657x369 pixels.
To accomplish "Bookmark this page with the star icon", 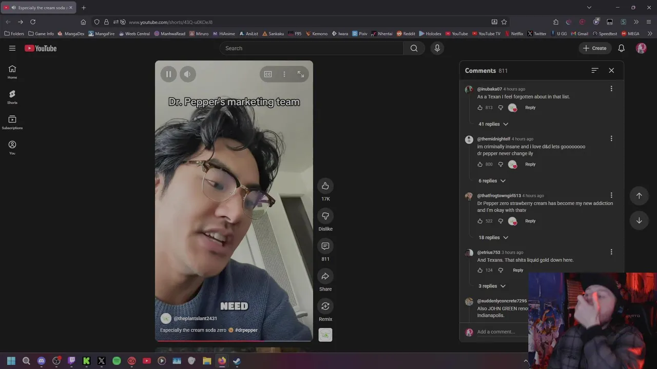I will [504, 22].
